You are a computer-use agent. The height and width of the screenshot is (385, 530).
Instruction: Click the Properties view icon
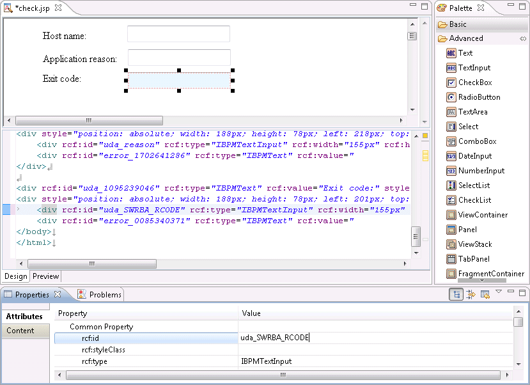click(x=8, y=294)
